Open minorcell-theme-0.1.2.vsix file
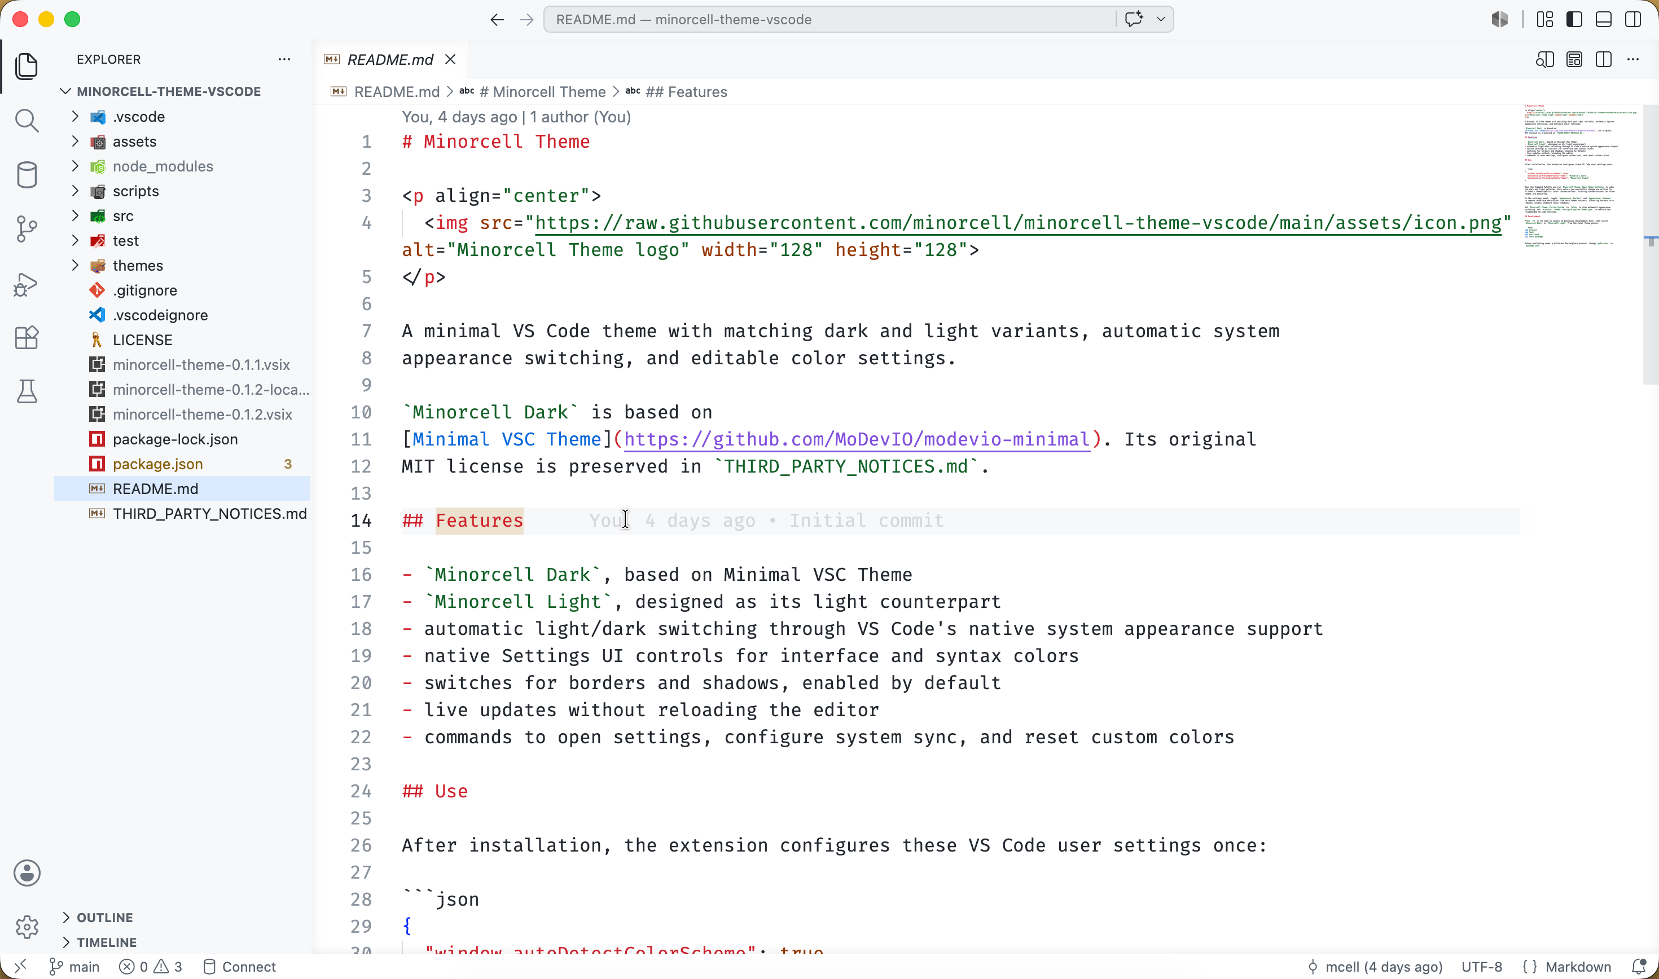Viewport: 1659px width, 979px height. (182, 414)
